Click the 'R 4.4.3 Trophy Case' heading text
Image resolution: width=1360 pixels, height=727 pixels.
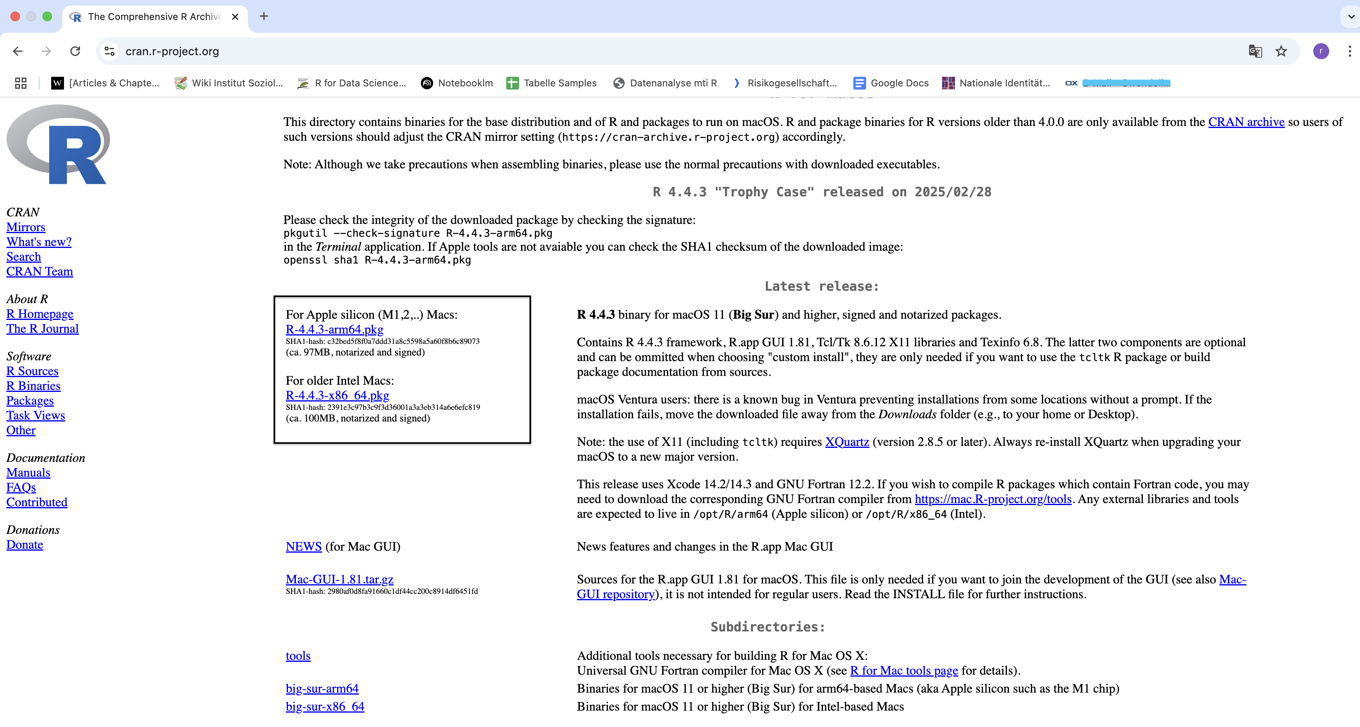[822, 192]
